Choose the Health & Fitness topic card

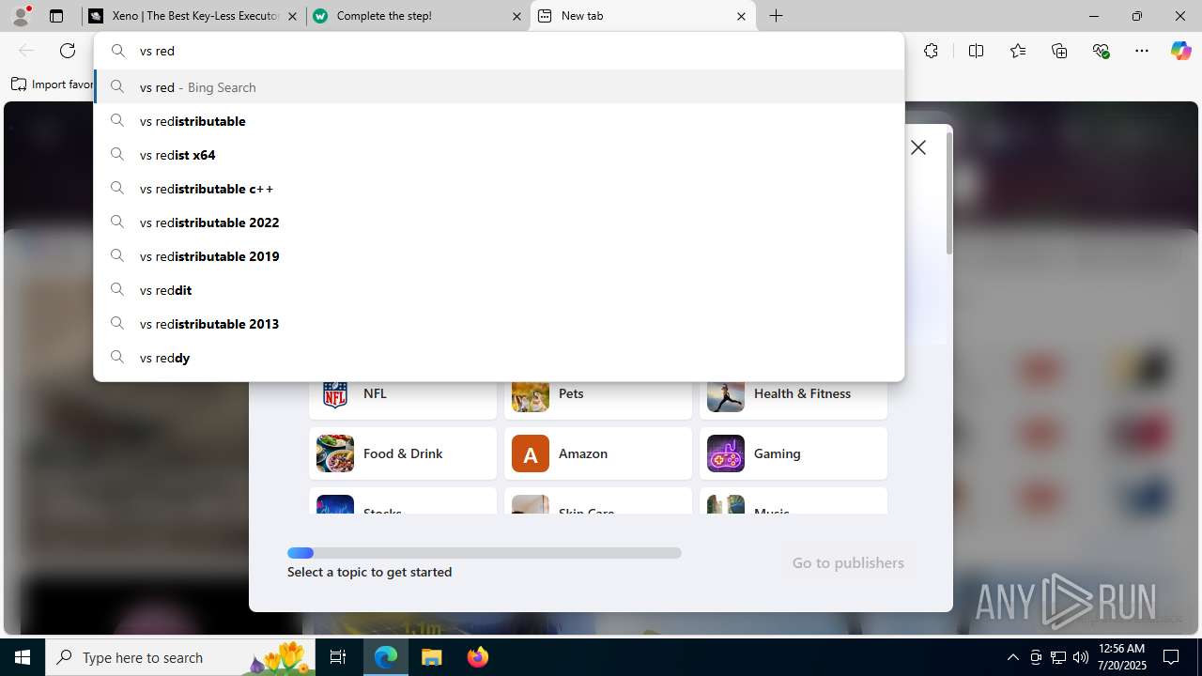click(x=794, y=399)
